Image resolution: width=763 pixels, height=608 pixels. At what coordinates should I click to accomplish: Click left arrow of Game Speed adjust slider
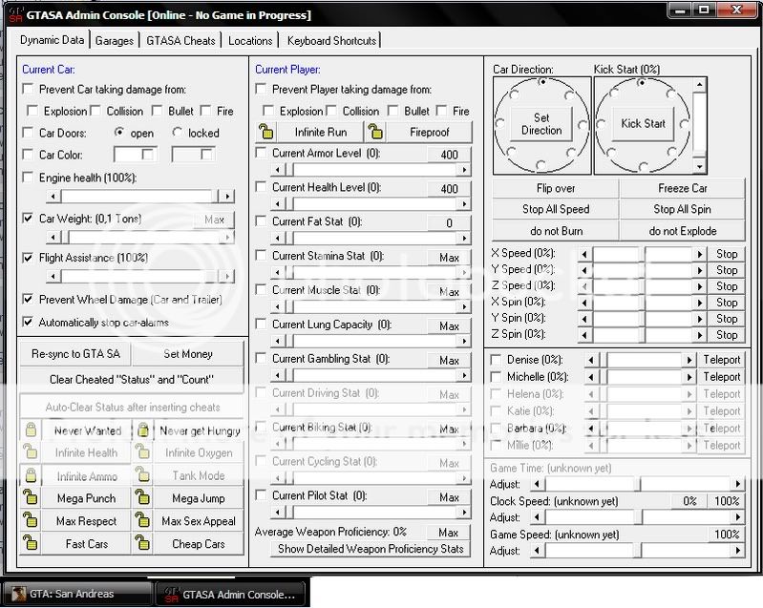click(537, 551)
